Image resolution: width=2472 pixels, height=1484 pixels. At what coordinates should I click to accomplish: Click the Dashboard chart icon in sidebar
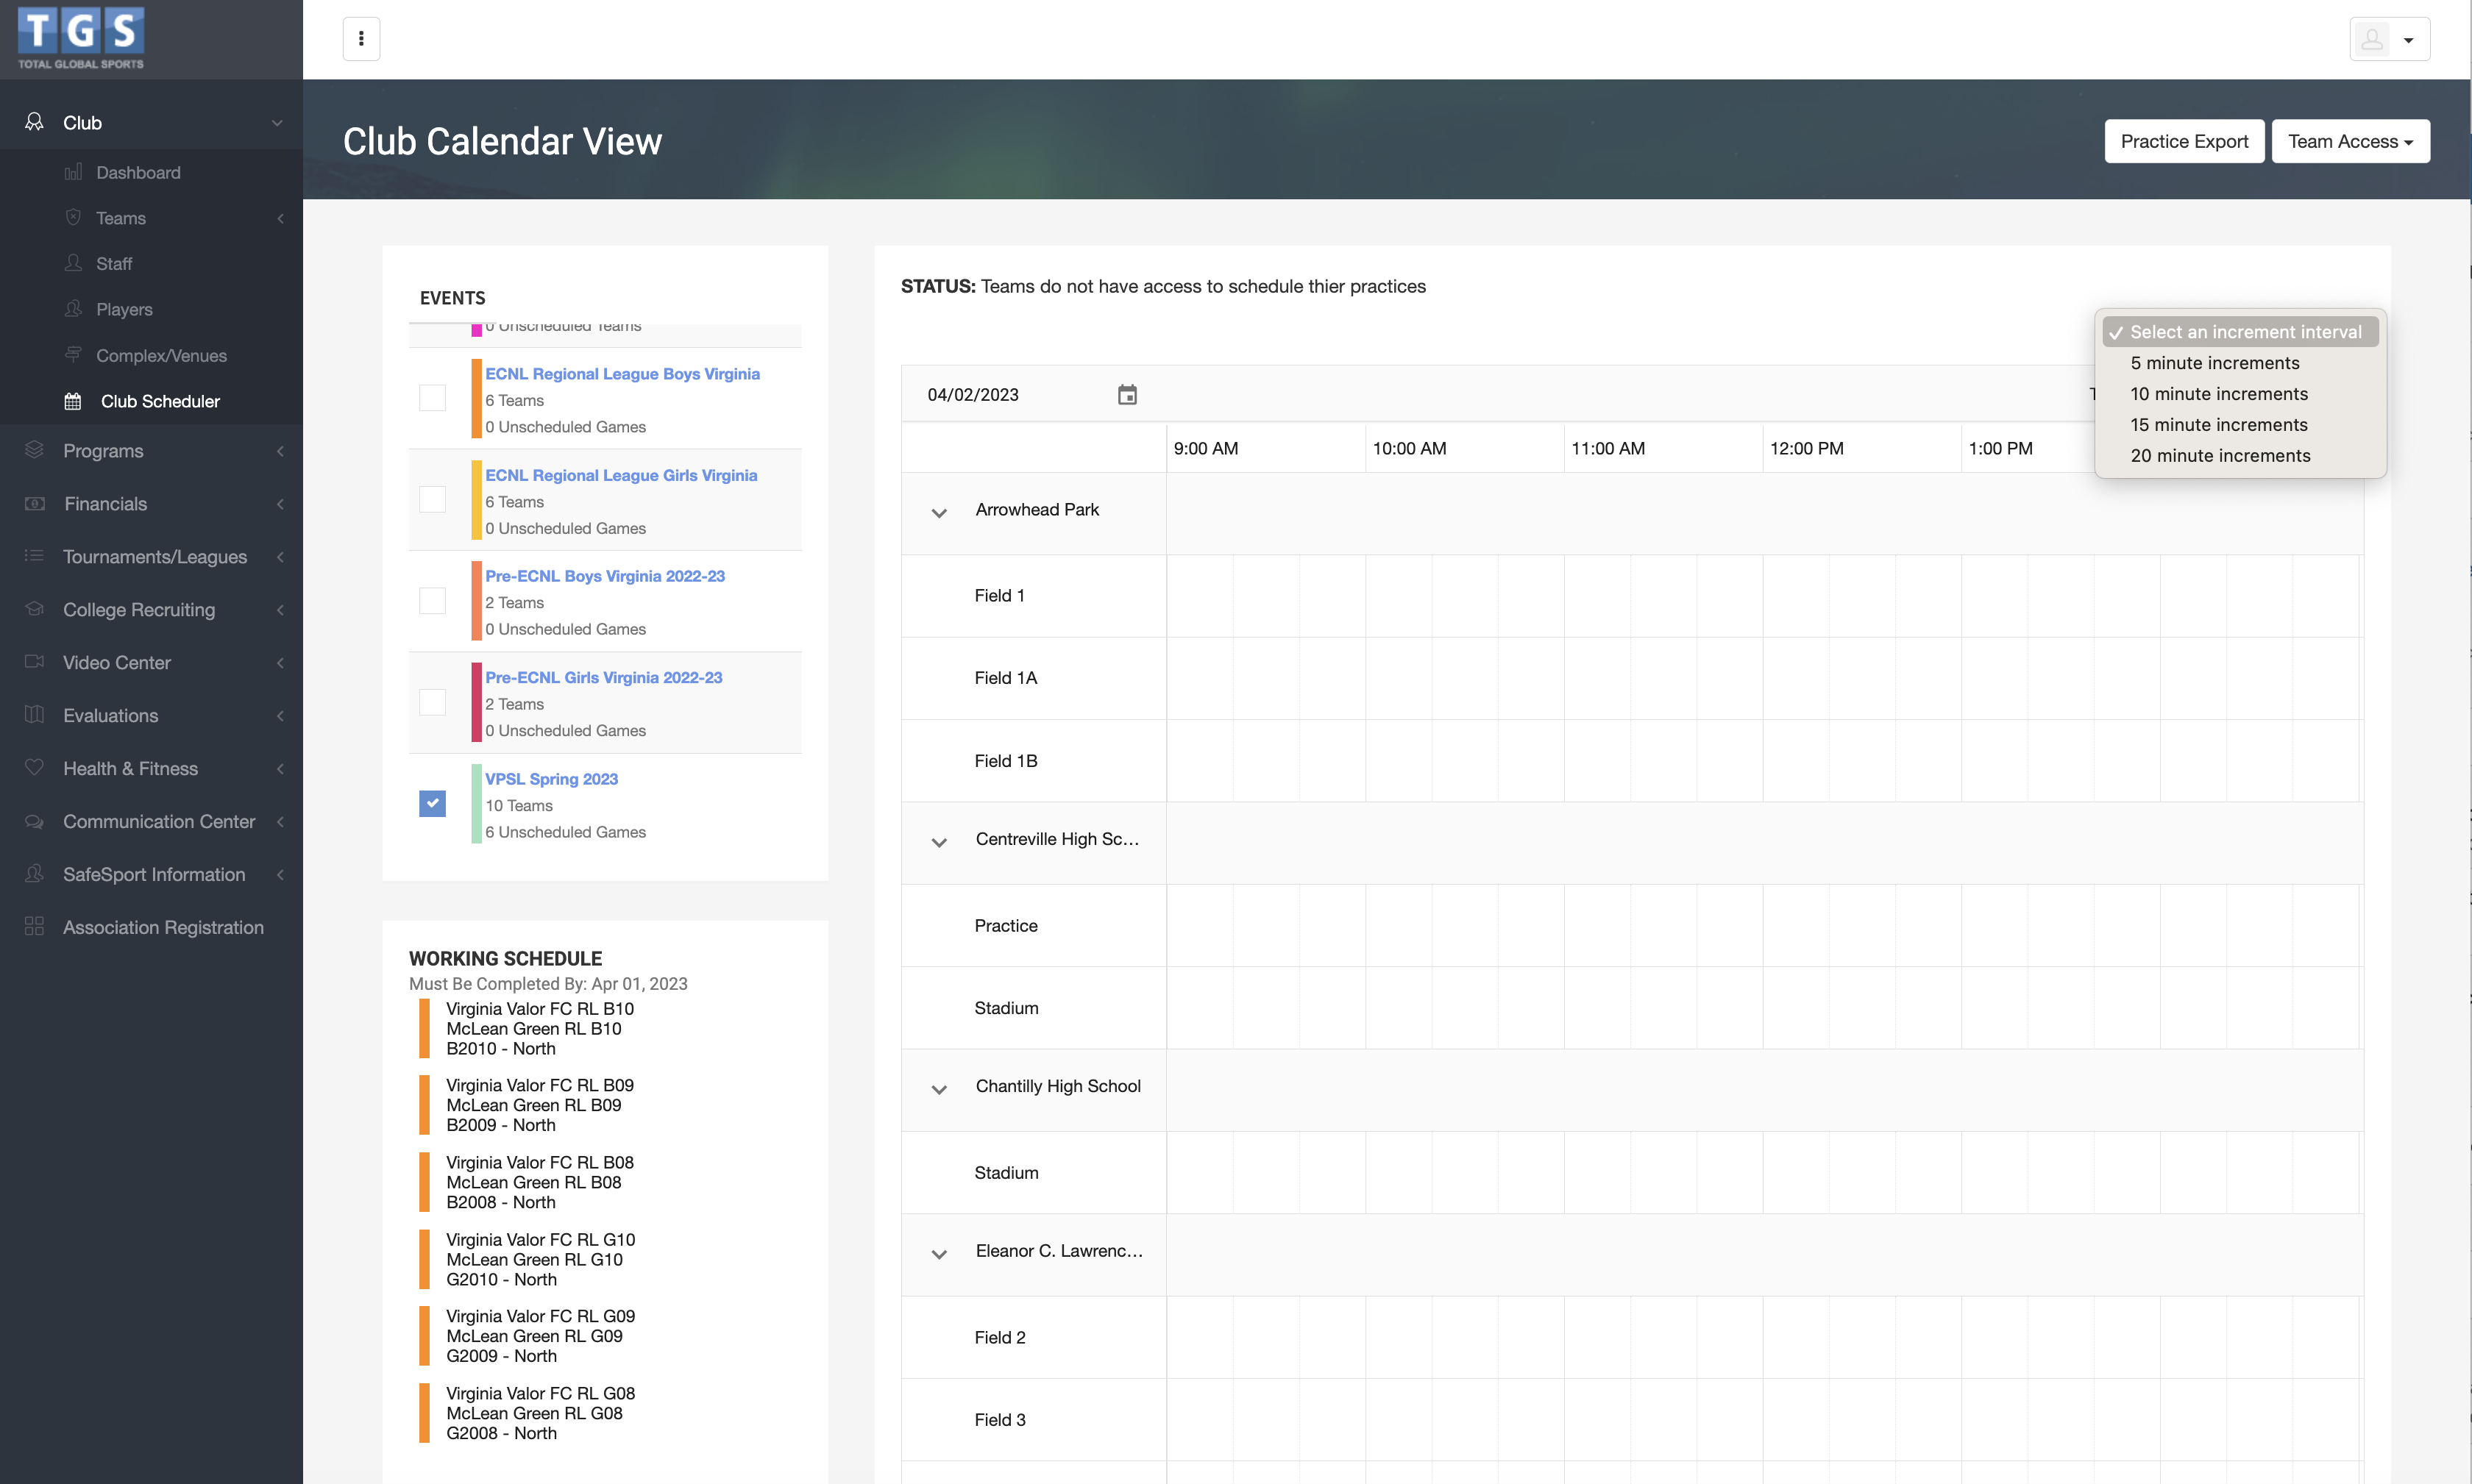73,172
